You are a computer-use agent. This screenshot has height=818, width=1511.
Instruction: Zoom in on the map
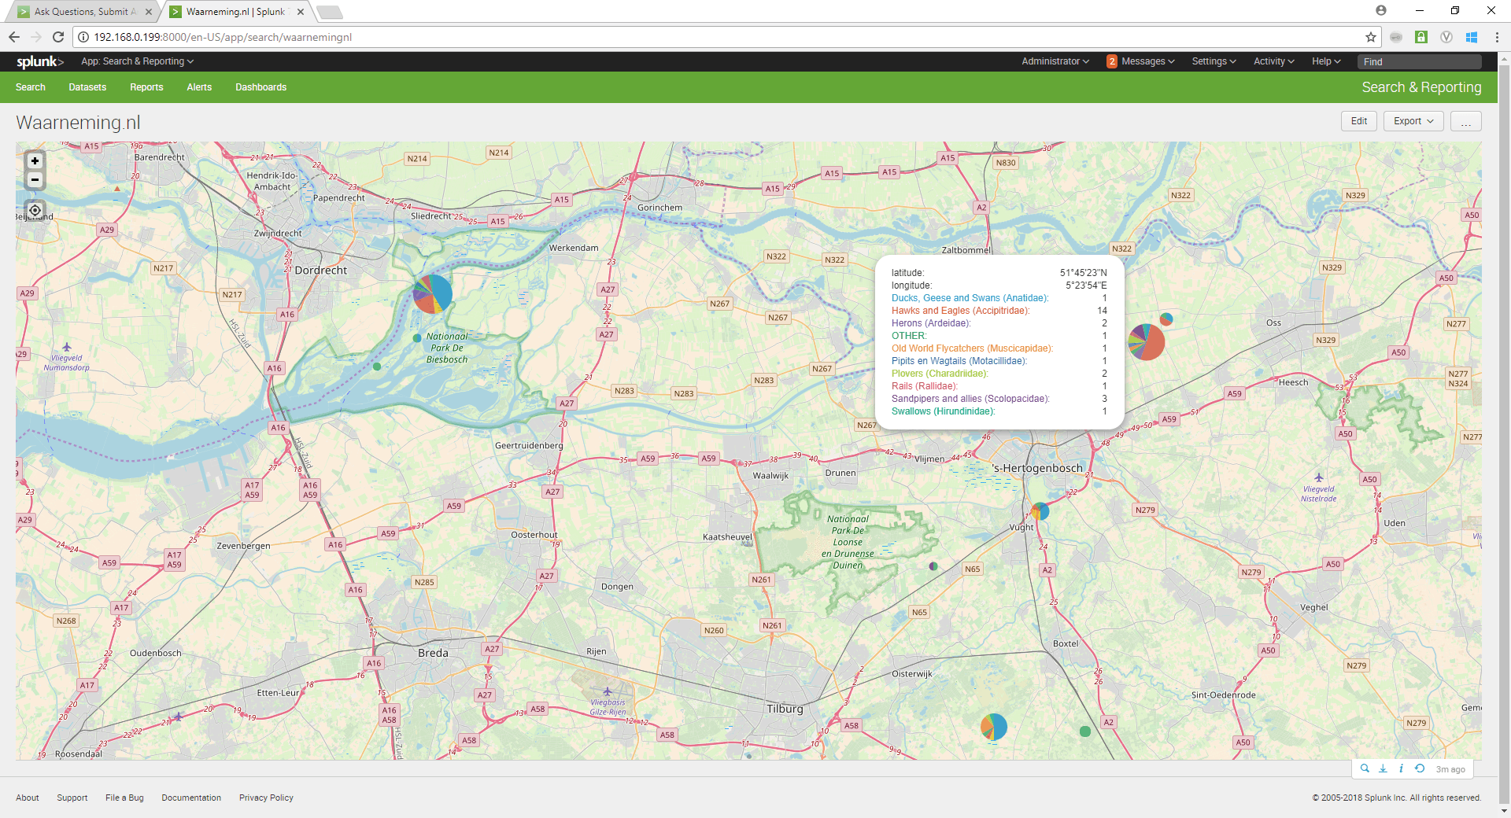pyautogui.click(x=35, y=160)
